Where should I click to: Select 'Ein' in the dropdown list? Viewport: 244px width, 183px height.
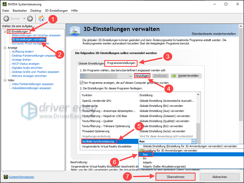191,158
